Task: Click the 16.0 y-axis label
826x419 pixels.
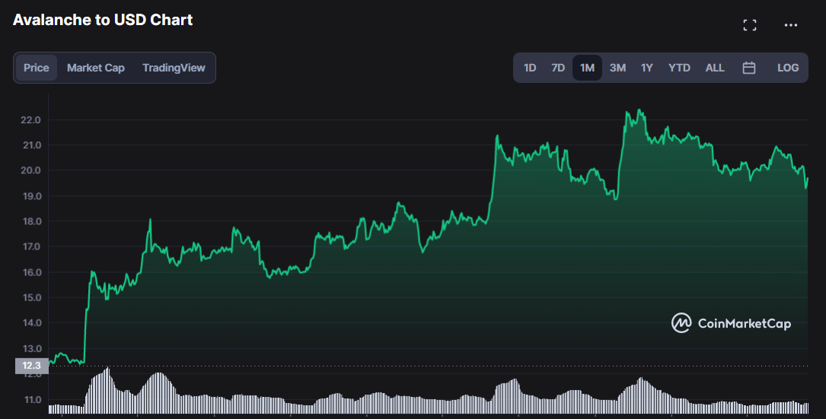Action: [x=30, y=272]
